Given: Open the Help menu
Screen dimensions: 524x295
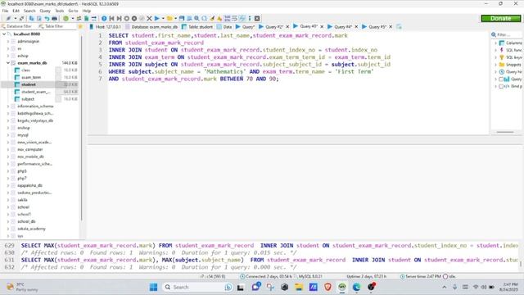Looking at the screenshot, I should click(x=87, y=11).
